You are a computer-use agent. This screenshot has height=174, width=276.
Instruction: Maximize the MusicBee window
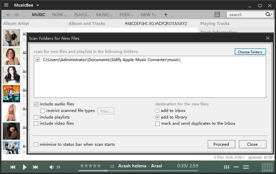tap(260, 6)
